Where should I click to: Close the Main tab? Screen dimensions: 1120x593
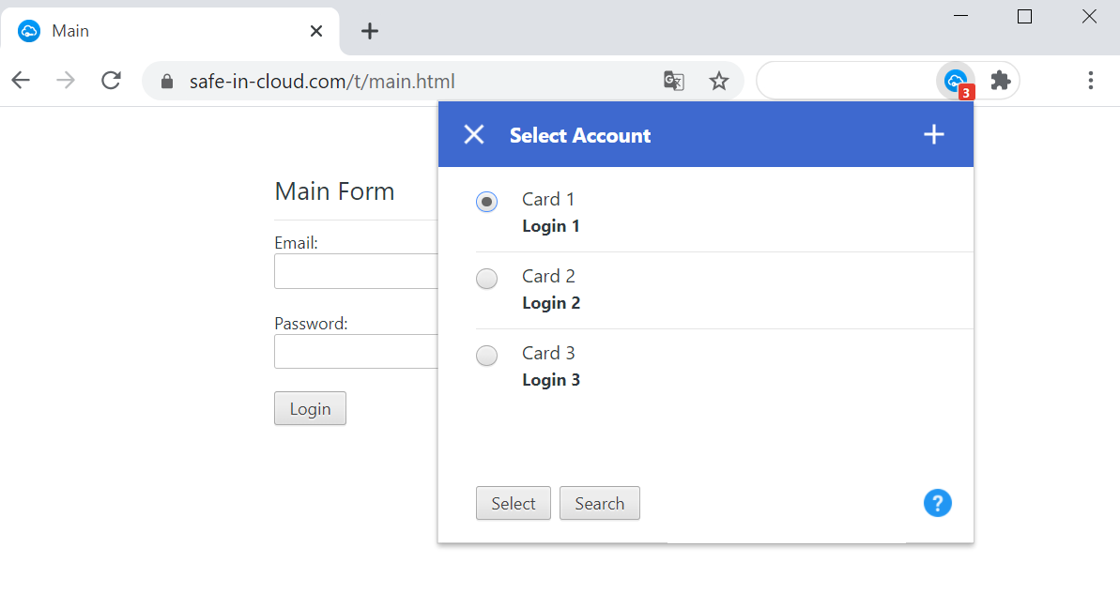click(316, 31)
